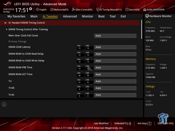Click CHA value 6 in TrrdL row
The image size is (175, 131).
(79, 96)
